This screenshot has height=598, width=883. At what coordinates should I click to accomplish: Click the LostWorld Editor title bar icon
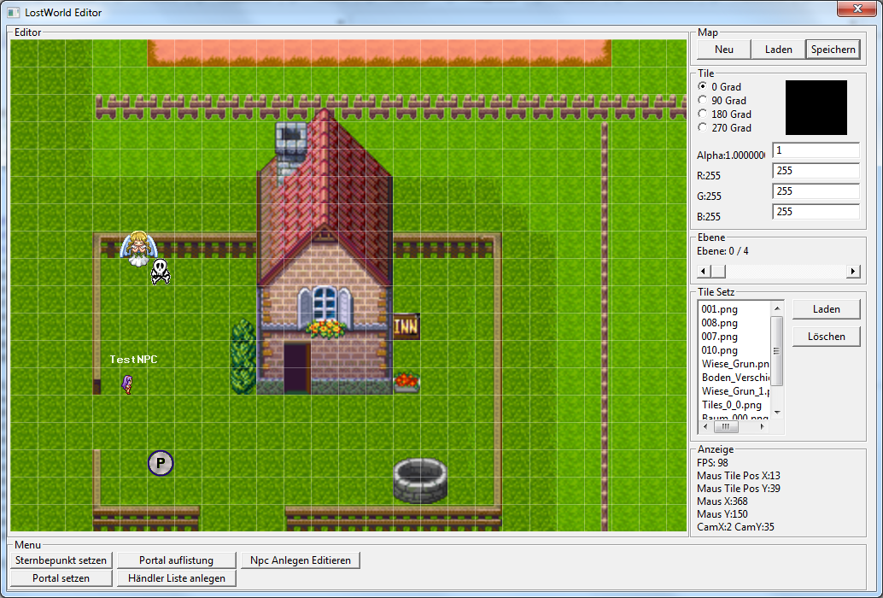[x=13, y=13]
